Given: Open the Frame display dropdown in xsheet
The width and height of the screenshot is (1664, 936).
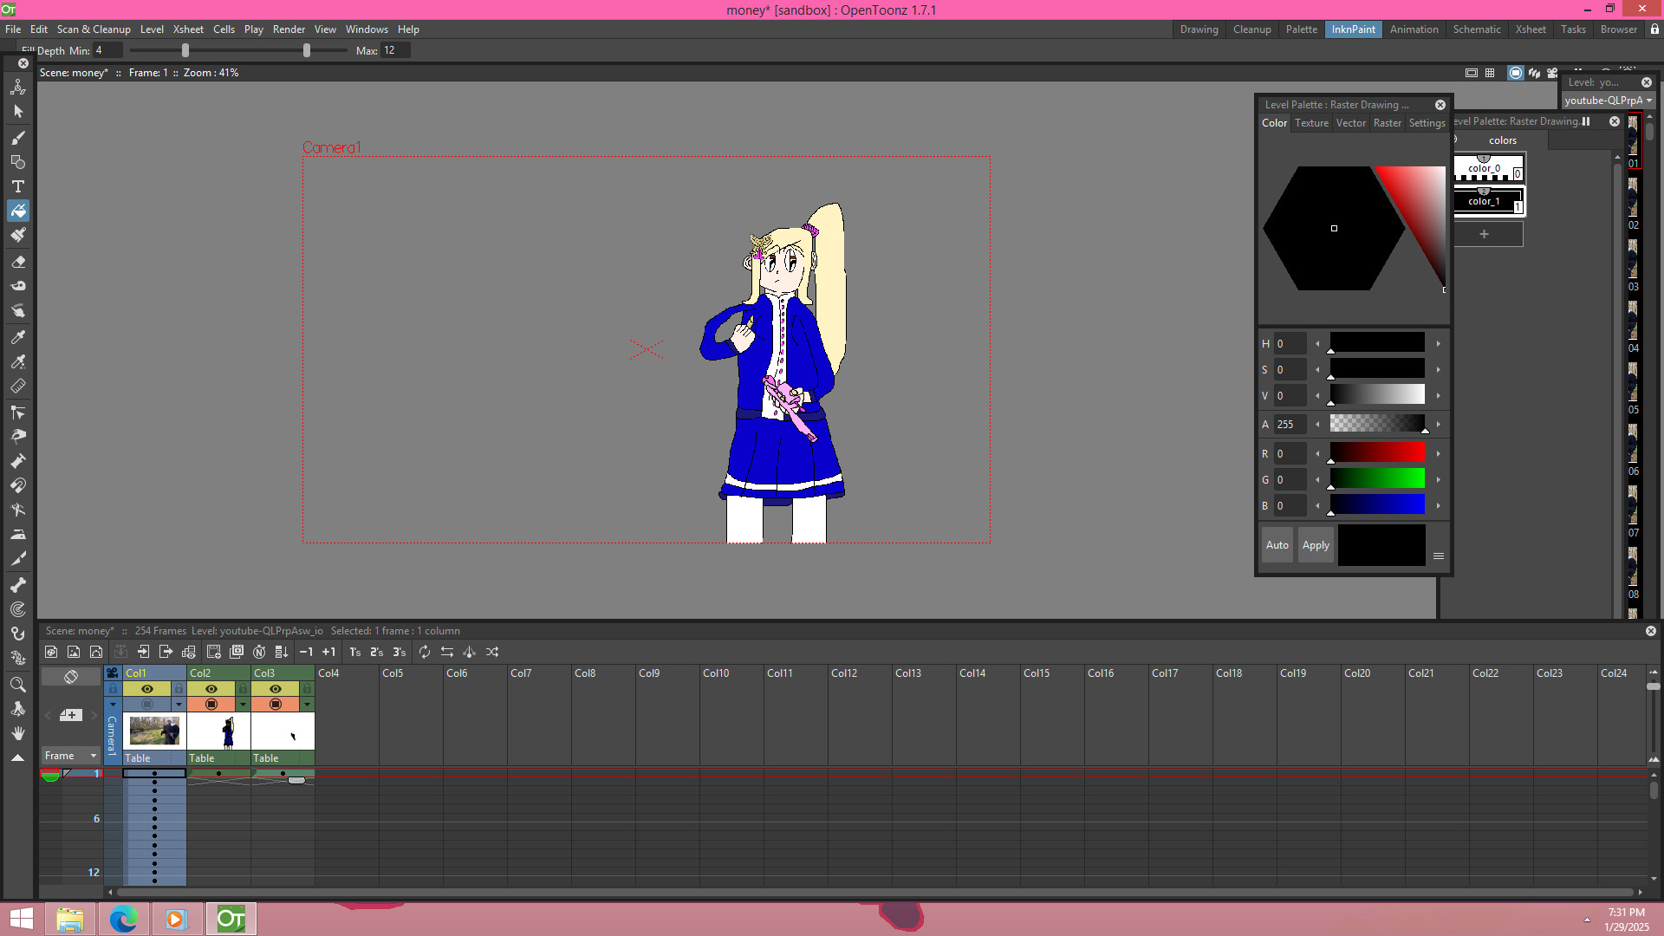Looking at the screenshot, I should [71, 756].
